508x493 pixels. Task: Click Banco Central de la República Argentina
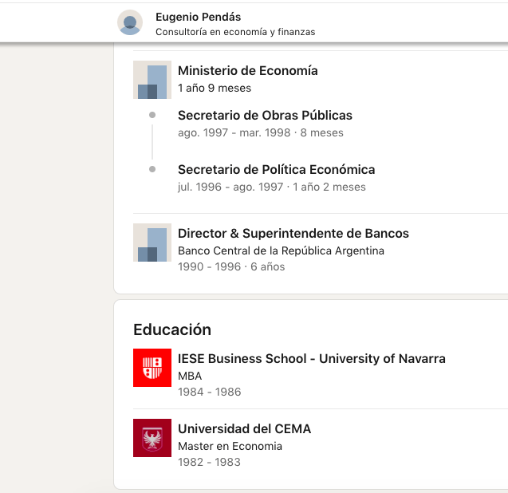[281, 250]
